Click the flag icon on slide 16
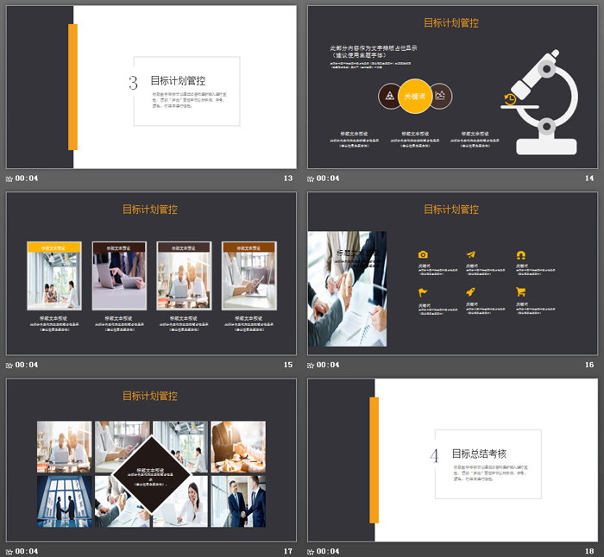Viewport: 604px width, 557px height. point(423,292)
